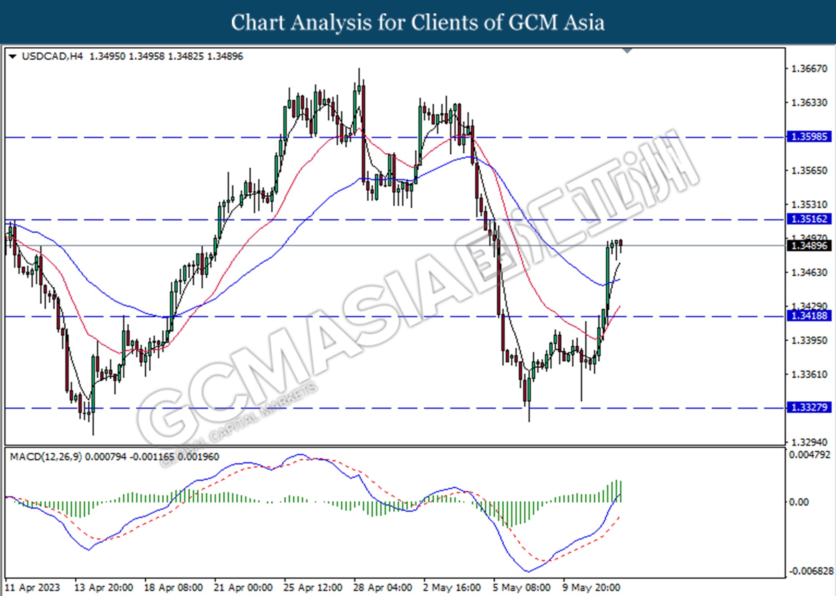Image resolution: width=836 pixels, height=596 pixels.
Task: Click the 1.35310 price scale value
Action: [809, 205]
